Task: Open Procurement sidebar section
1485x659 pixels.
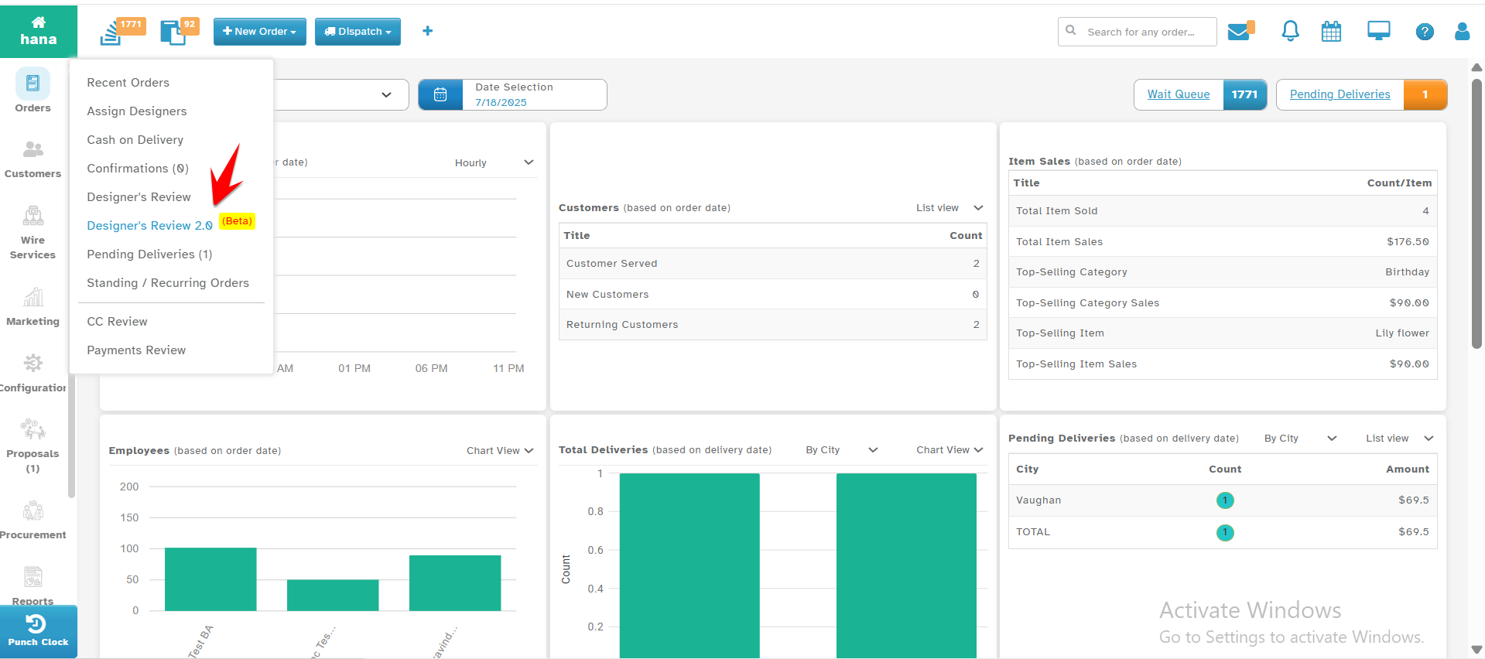Action: [x=33, y=520]
